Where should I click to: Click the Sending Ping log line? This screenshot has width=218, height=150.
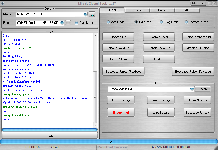[x=13, y=57]
